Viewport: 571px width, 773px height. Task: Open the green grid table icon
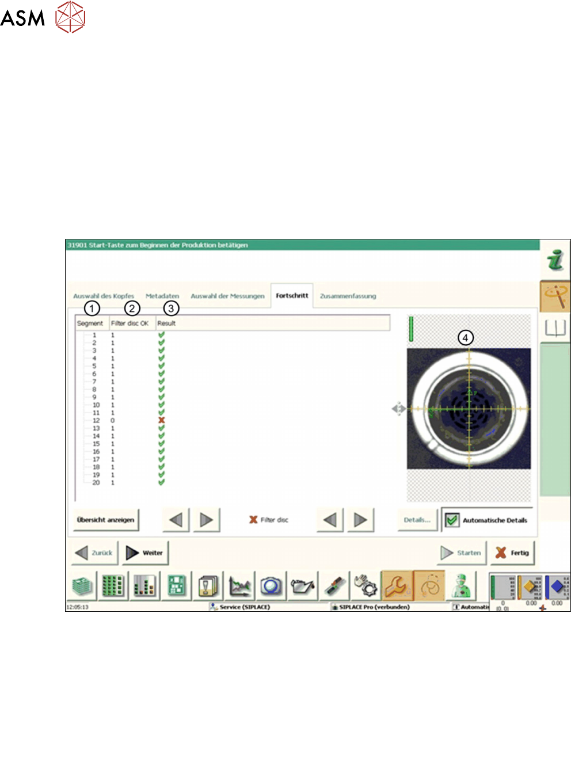point(113,586)
